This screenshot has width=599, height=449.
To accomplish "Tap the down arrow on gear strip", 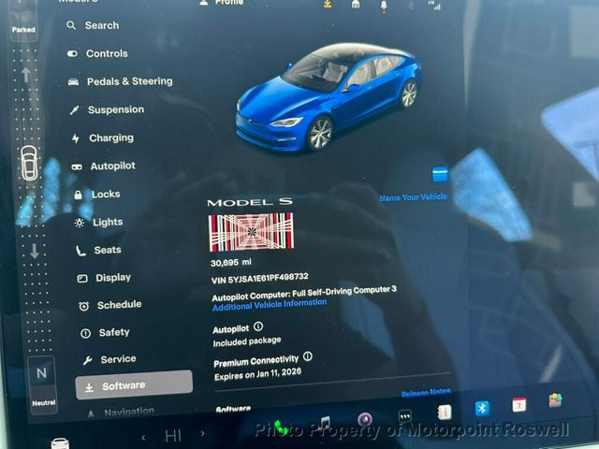I will pos(35,252).
